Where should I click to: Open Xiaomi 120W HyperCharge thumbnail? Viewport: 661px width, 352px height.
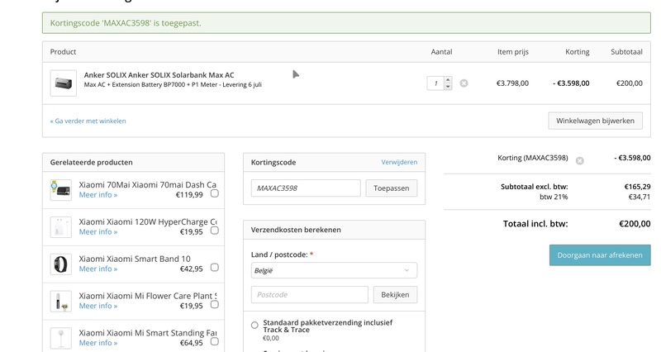(x=60, y=226)
